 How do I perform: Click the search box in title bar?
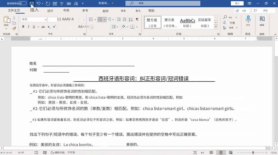(x=163, y=3)
